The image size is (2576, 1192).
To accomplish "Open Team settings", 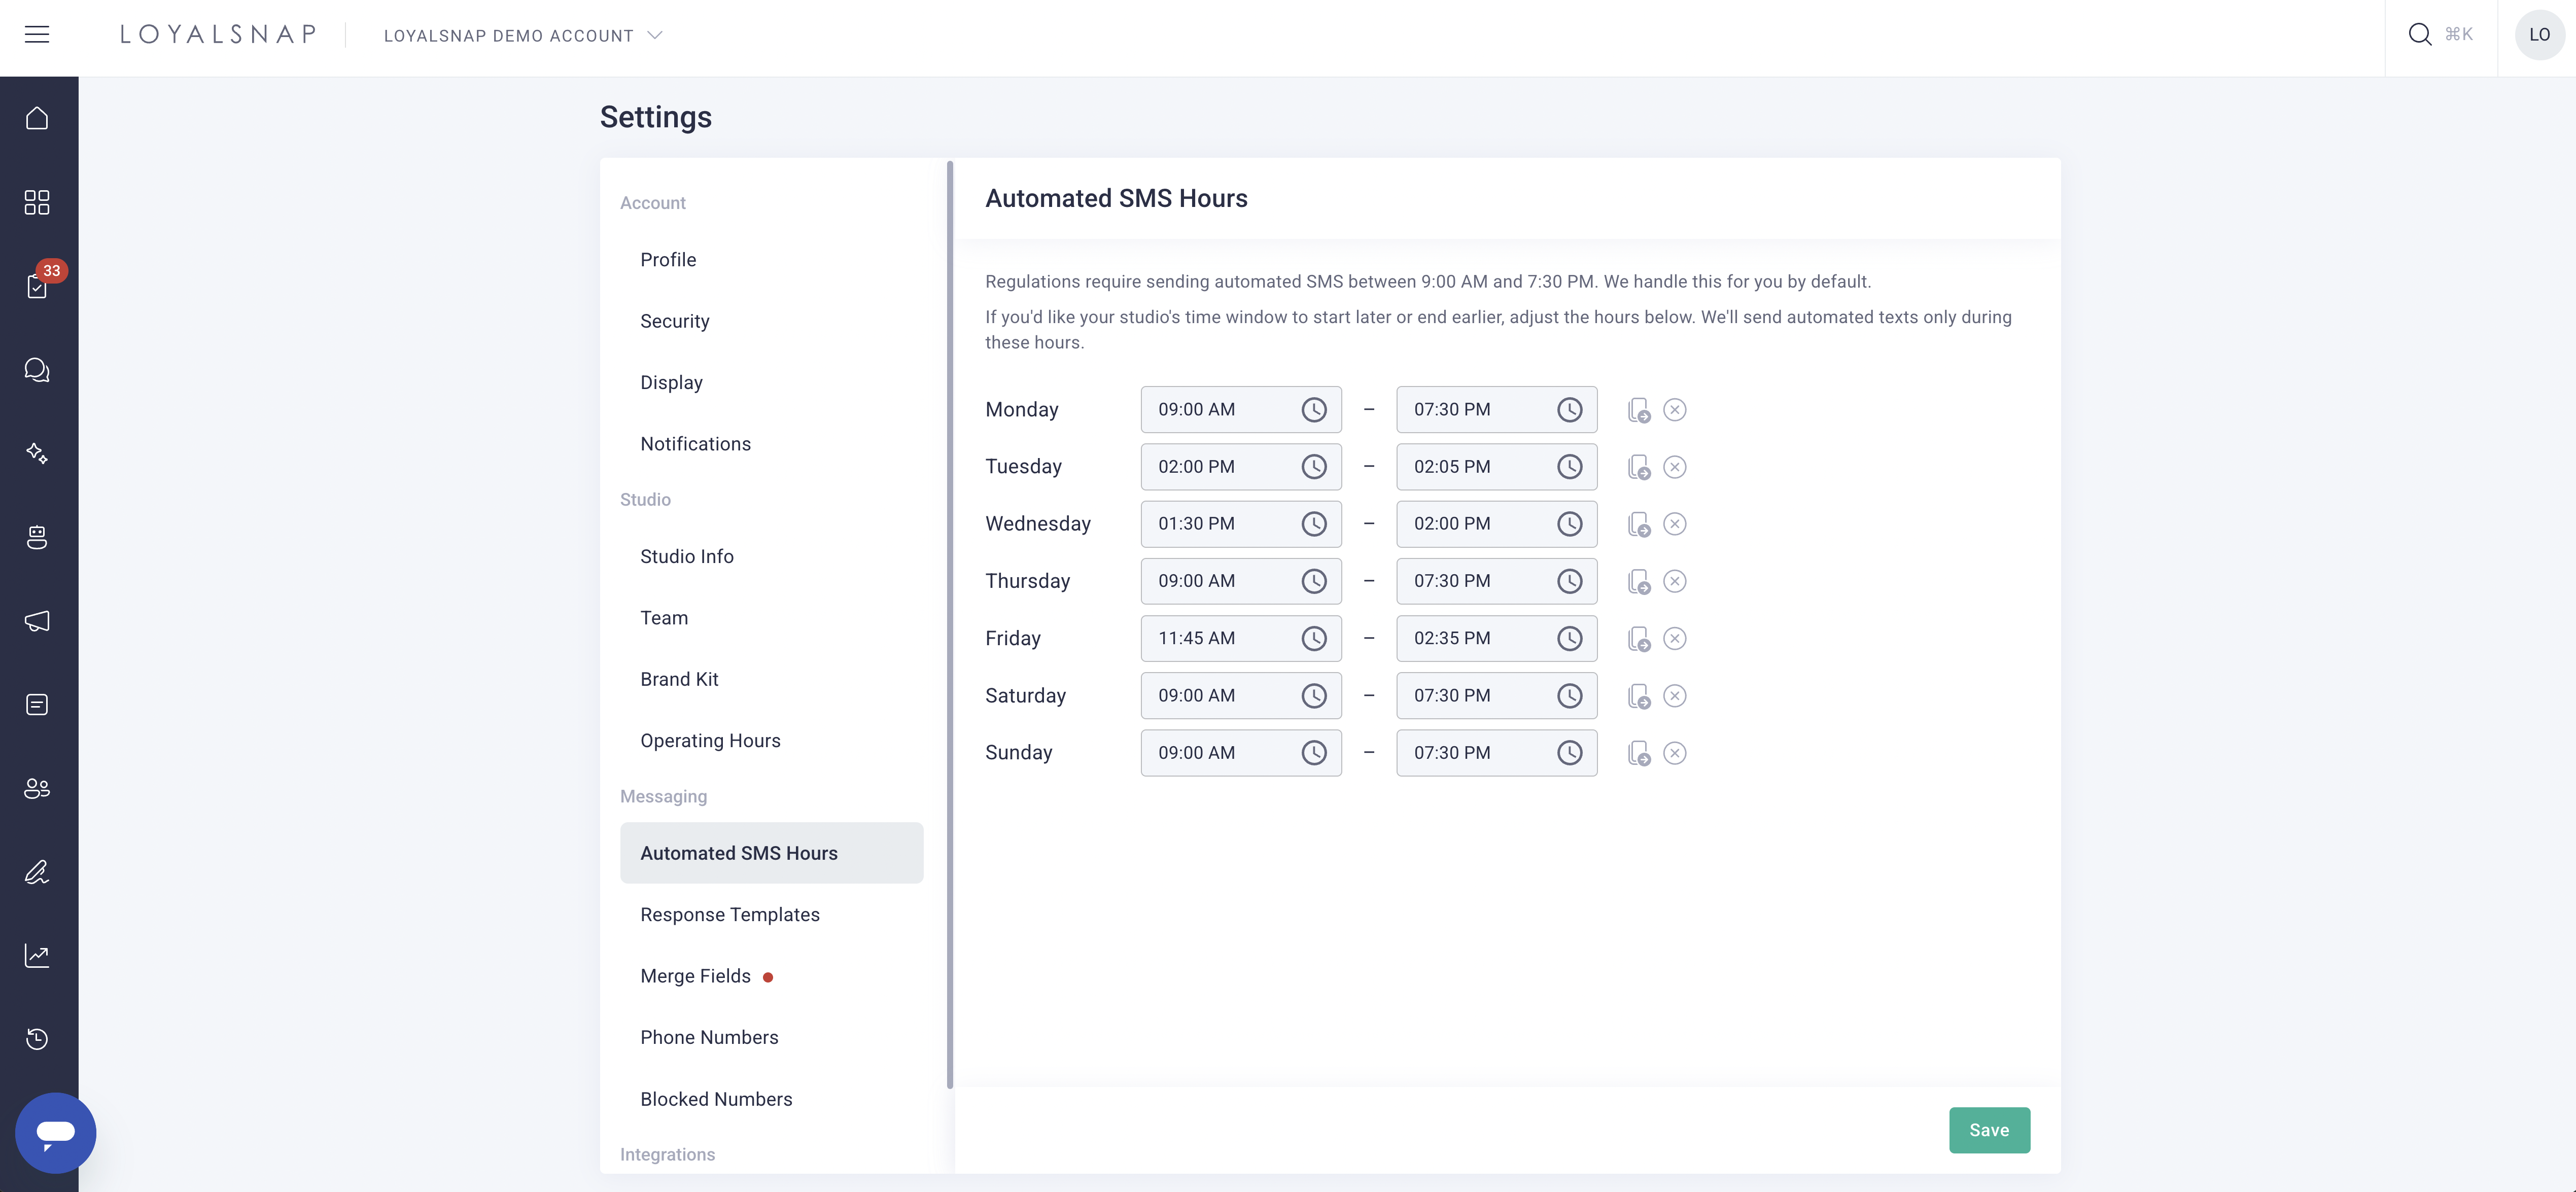I will click(771, 618).
